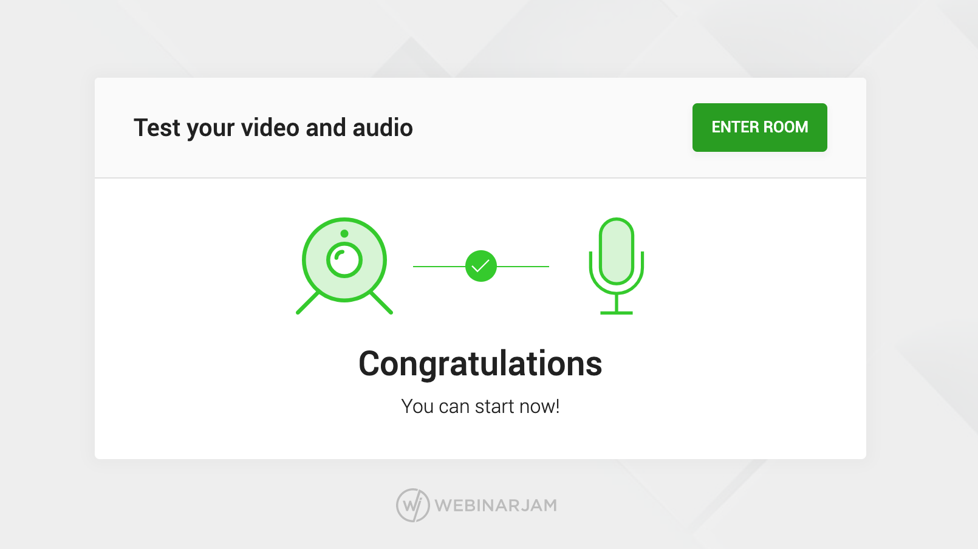
Task: Click the WebinarJam circular logo mark
Action: point(413,505)
